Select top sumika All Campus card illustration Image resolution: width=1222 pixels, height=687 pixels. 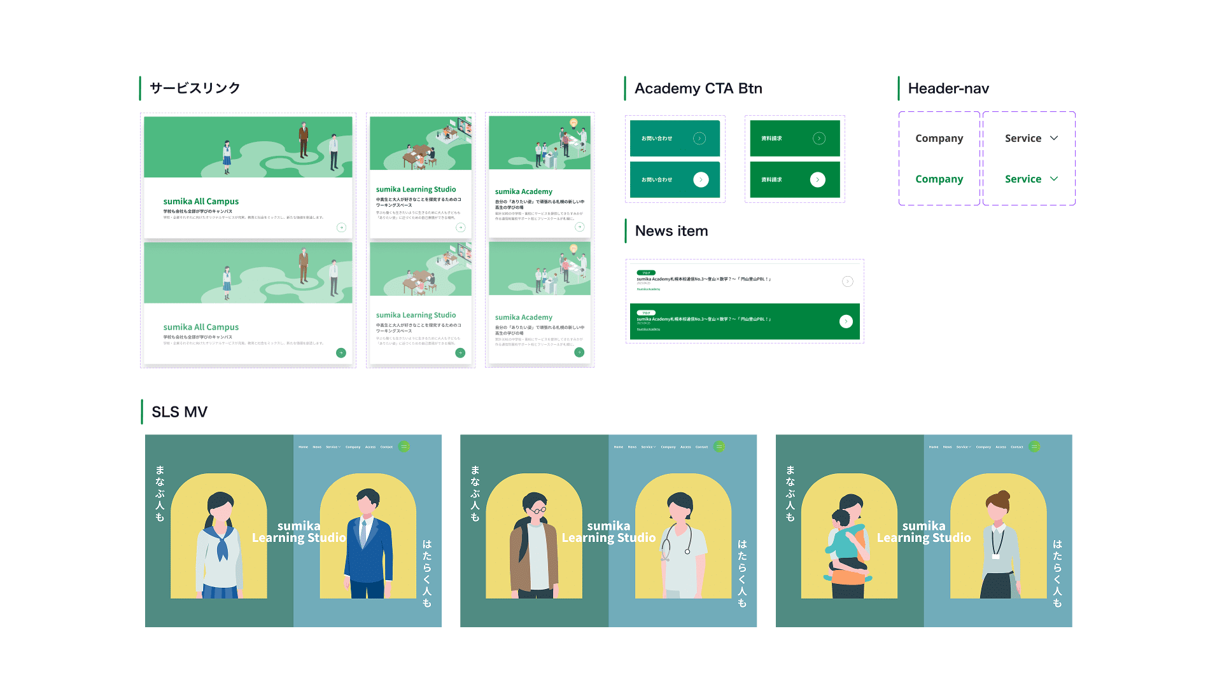248,147
